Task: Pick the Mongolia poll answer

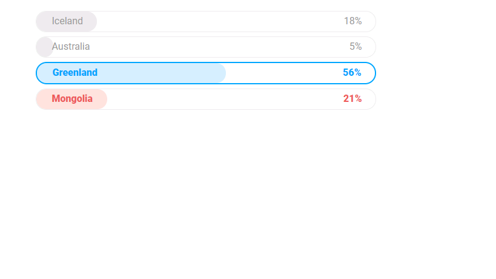Action: (206, 99)
